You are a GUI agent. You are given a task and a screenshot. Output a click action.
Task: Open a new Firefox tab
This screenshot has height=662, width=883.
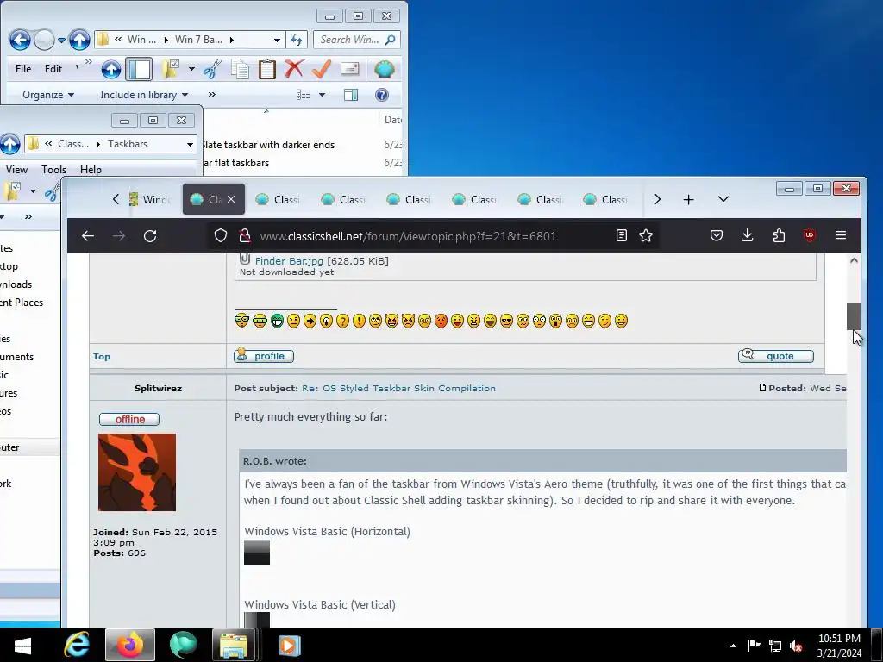coord(688,199)
